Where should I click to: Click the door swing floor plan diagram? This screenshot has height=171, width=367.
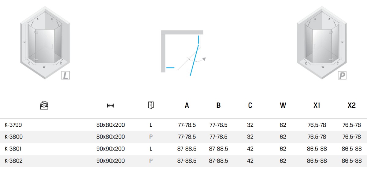182,52
